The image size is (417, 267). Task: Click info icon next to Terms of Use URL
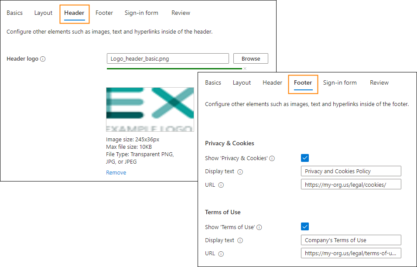(x=221, y=254)
